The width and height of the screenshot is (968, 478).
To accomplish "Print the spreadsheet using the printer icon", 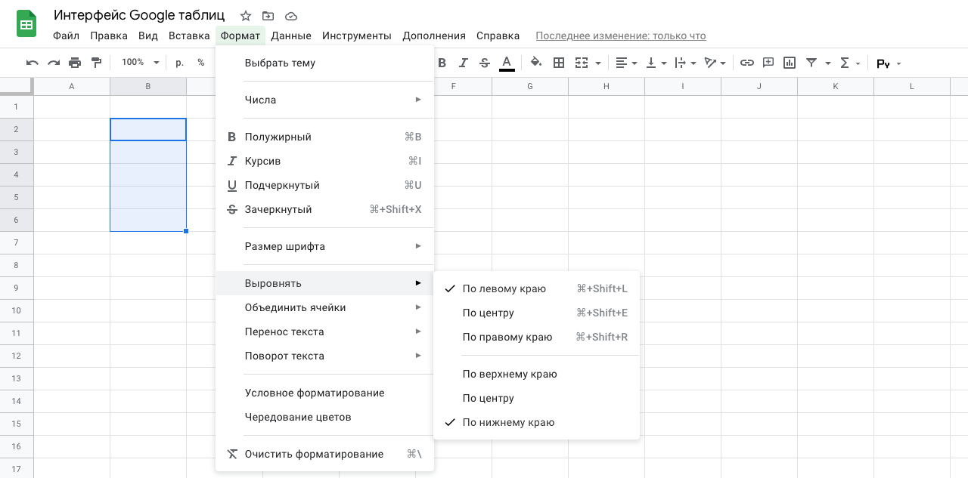I will tap(75, 63).
